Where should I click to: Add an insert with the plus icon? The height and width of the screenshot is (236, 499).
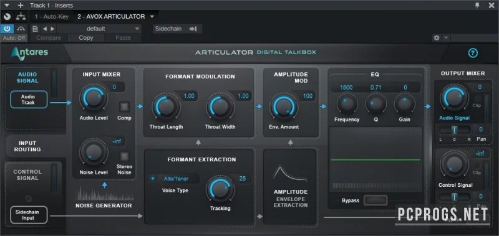tap(21, 5)
